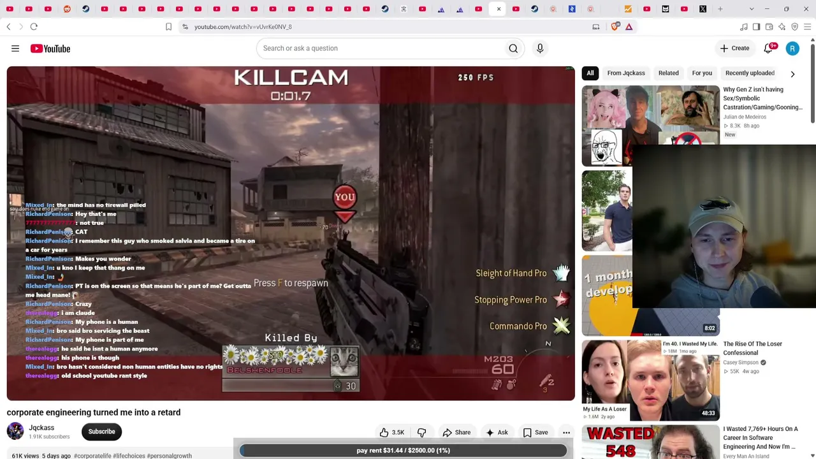Open the Brave Shields panel
The width and height of the screenshot is (816, 459).
point(615,27)
